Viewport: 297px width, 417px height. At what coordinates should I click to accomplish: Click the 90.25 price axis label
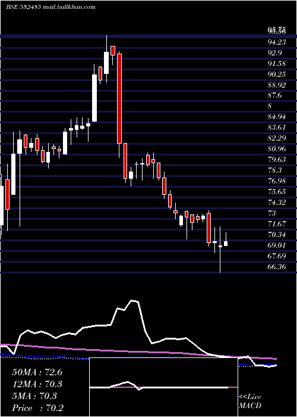[x=277, y=74]
